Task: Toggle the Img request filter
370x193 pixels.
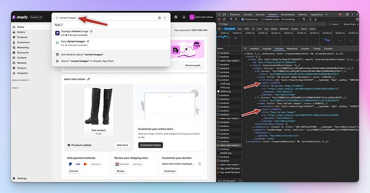Action: 266,29
